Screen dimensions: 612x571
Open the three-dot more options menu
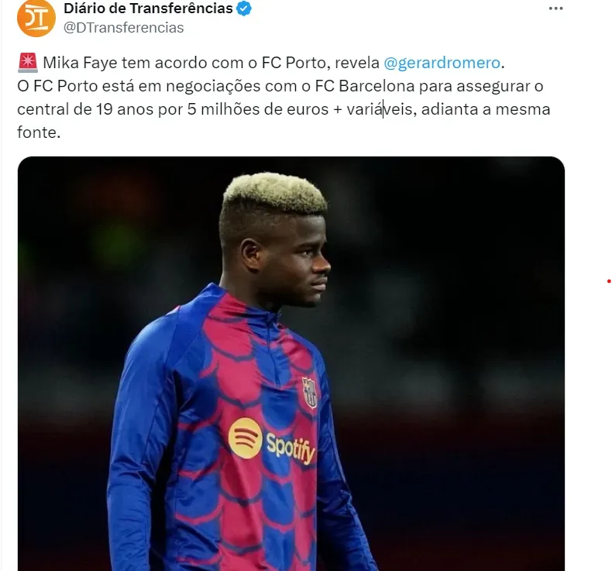pos(555,9)
